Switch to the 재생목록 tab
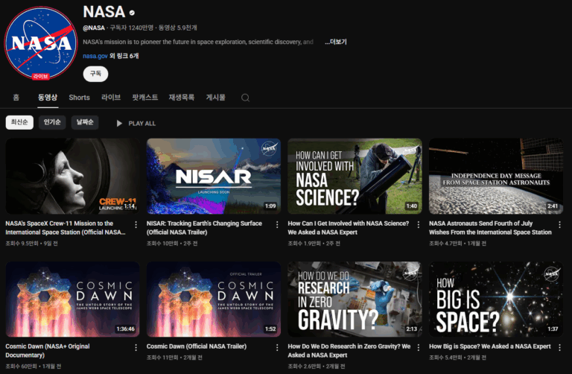The image size is (572, 374). tap(182, 98)
